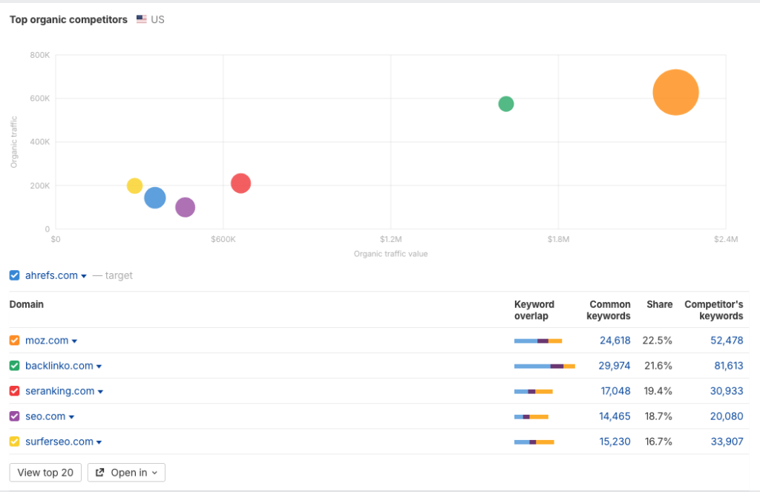Click the Domain column header
Screen dimensions: 760x492
[x=27, y=304]
